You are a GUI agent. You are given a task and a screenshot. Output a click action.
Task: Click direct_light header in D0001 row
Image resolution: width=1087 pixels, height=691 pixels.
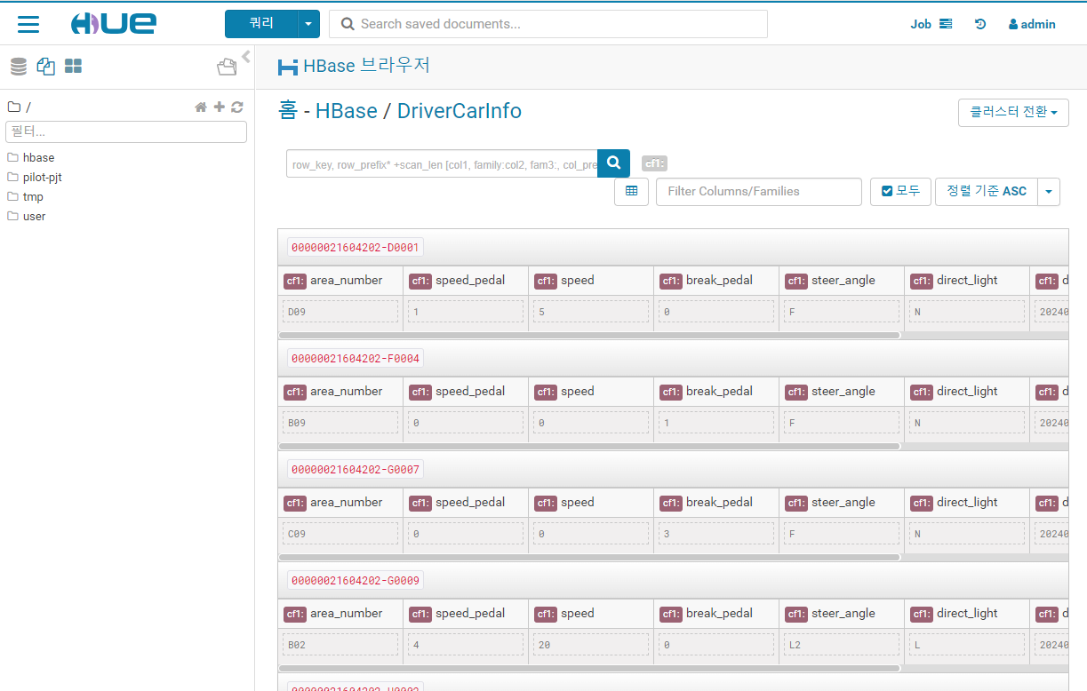coord(967,280)
